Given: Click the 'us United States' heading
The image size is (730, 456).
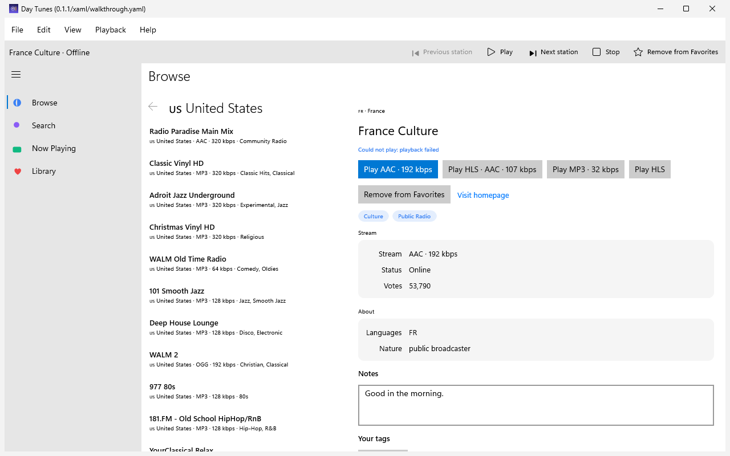Looking at the screenshot, I should click(x=216, y=108).
